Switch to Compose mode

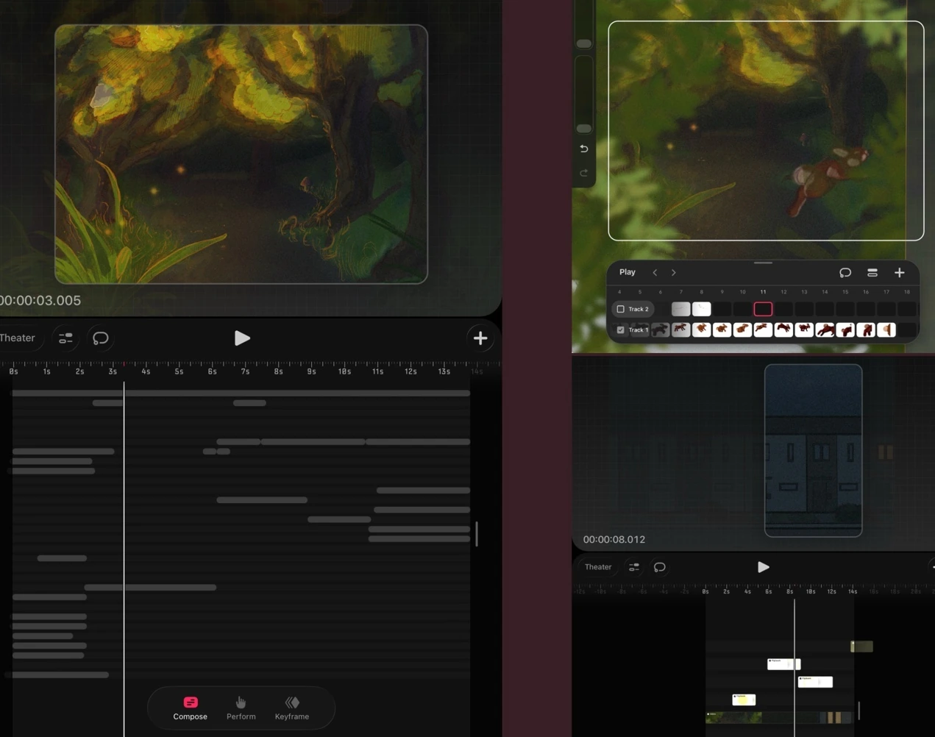pos(190,708)
